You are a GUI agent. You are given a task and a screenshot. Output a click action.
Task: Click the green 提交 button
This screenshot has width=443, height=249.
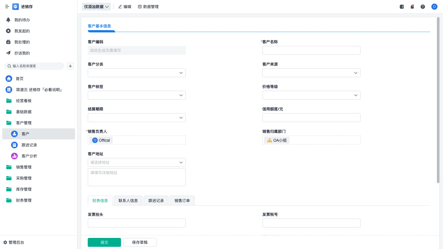coord(104,242)
